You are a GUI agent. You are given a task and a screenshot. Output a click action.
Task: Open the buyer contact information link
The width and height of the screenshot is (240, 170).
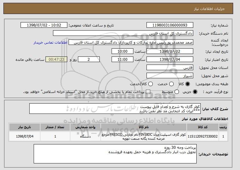50,42
